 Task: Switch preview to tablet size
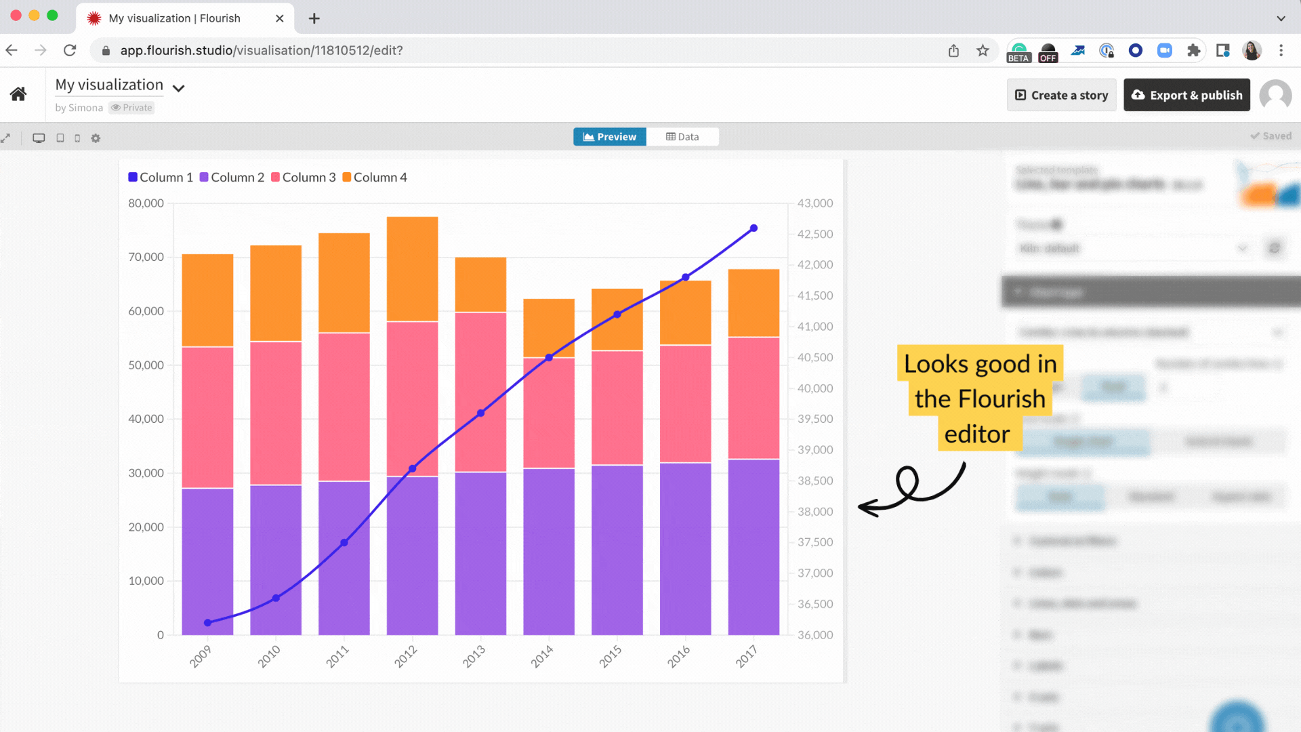pyautogui.click(x=60, y=138)
